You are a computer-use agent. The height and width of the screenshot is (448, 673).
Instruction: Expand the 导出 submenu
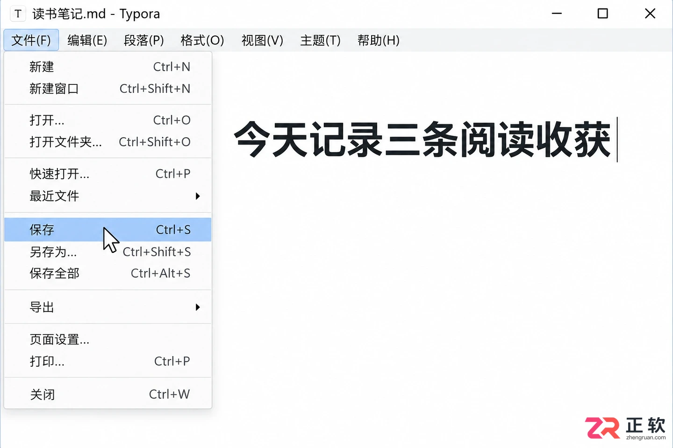(x=108, y=307)
